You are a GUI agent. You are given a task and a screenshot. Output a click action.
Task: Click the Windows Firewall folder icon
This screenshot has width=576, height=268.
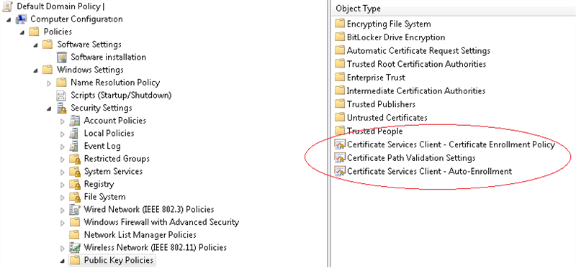tap(75, 222)
